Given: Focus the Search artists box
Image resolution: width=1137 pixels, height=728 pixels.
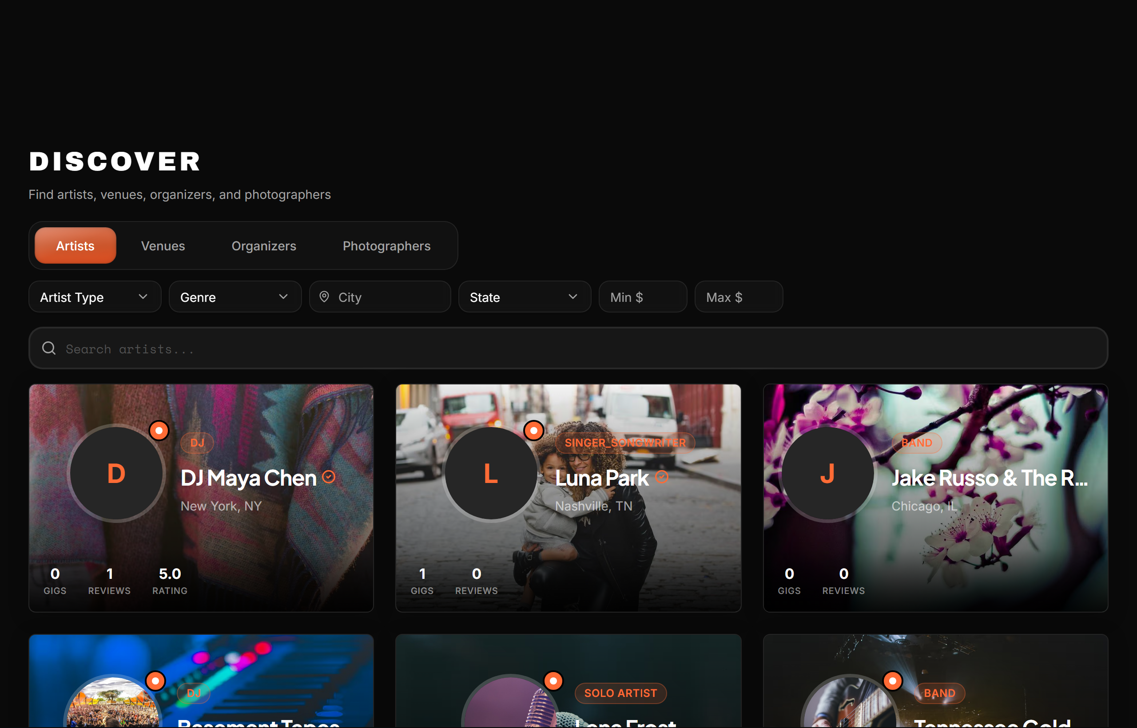Looking at the screenshot, I should [x=568, y=348].
